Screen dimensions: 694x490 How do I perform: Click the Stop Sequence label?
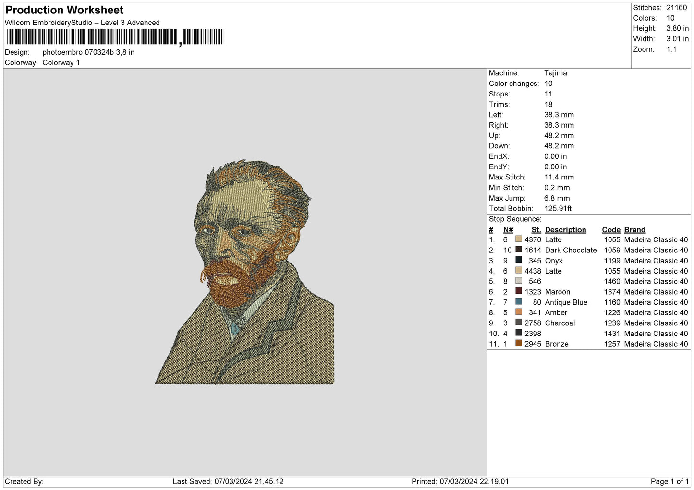[x=515, y=219]
